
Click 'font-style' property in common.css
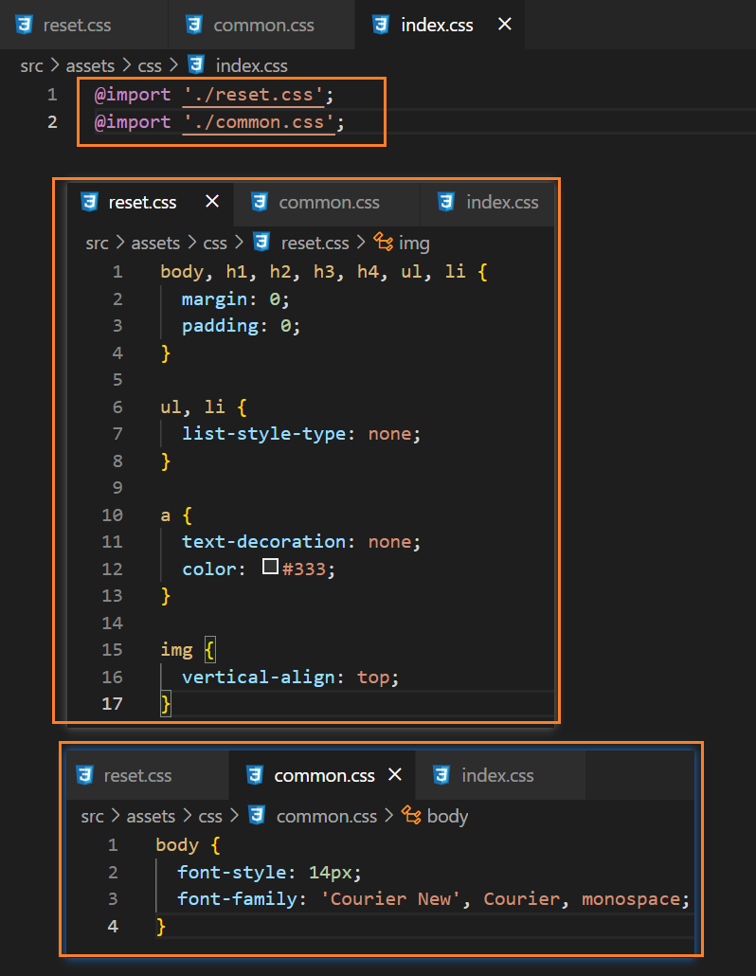tap(231, 873)
